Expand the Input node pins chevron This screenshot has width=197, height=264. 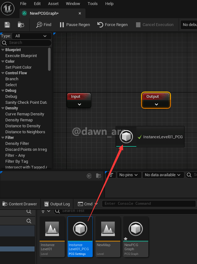79,104
